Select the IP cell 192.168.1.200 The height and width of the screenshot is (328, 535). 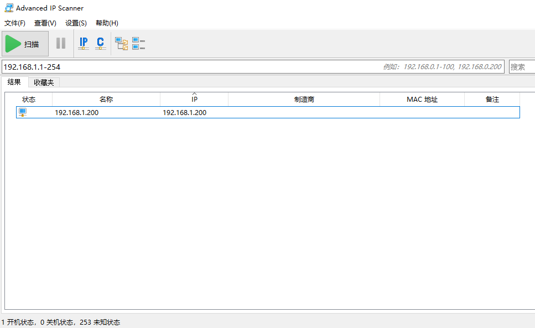pyautogui.click(x=185, y=112)
